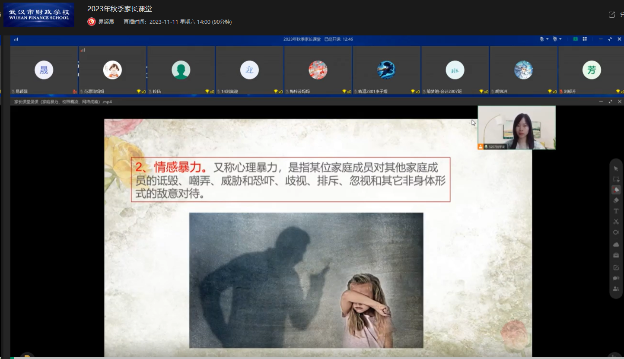Open host name 易颖晟 link in header
Viewport: 624px width, 359px height.
[x=106, y=22]
